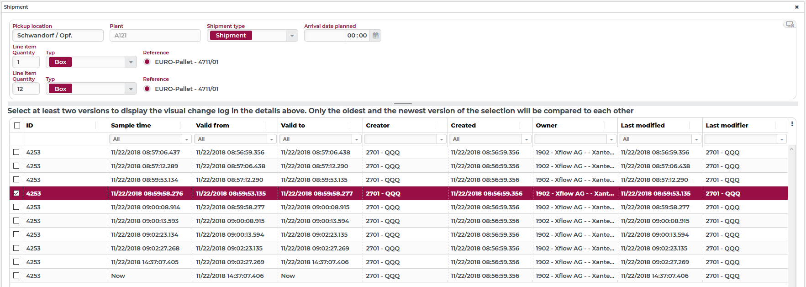Screen dimensions: 806x287
Task: Open the Valid to filter dropdown
Action: [x=356, y=139]
